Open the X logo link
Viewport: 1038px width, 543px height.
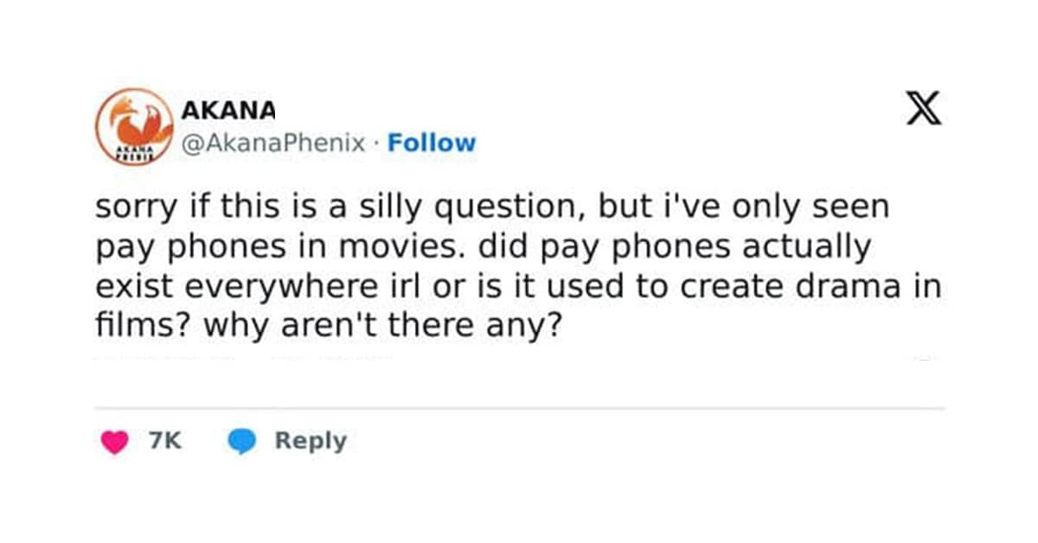coord(923,110)
